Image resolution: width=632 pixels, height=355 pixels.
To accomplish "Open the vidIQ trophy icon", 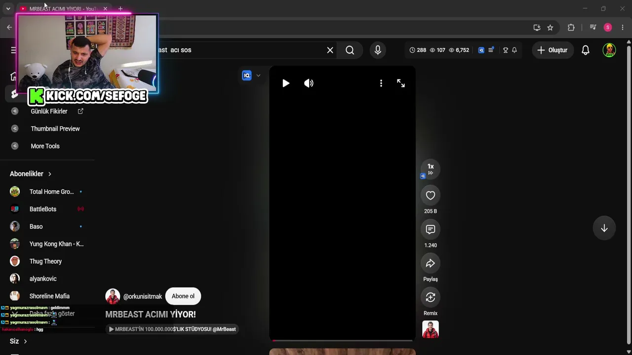I will 505,50.
